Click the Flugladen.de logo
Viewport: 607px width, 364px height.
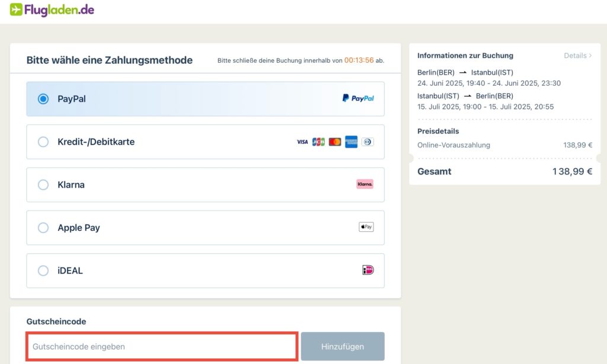(x=52, y=10)
